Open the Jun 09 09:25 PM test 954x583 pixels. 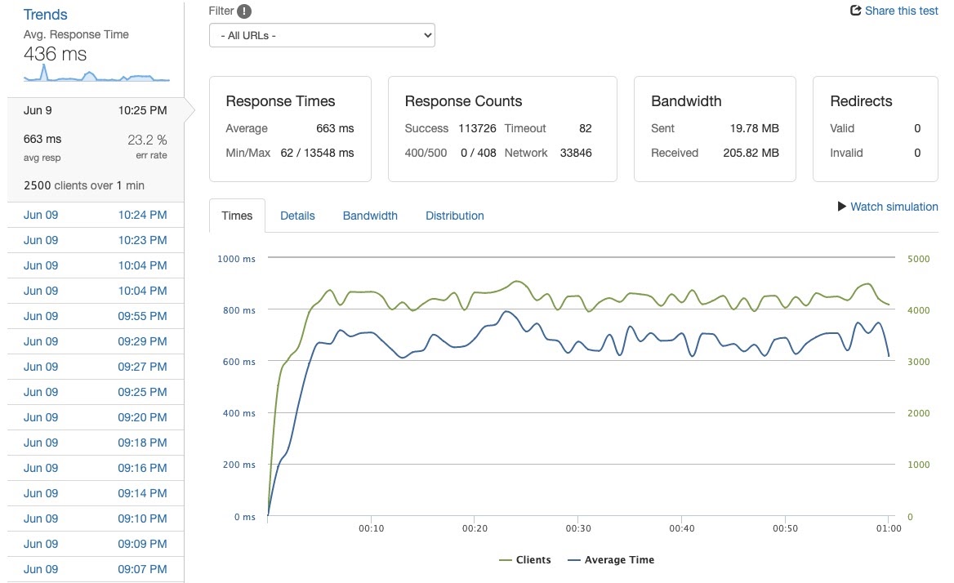pyautogui.click(x=95, y=392)
